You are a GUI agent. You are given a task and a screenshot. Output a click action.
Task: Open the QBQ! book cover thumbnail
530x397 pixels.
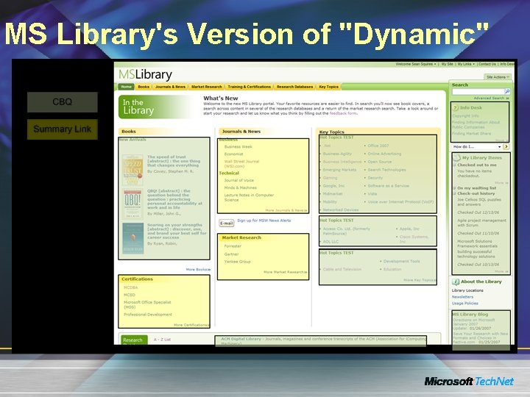pyautogui.click(x=132, y=204)
